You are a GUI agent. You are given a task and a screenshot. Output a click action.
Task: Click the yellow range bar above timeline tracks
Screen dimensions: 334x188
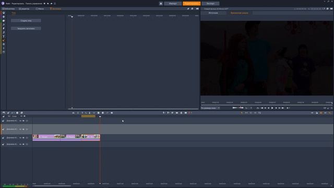click(88, 116)
